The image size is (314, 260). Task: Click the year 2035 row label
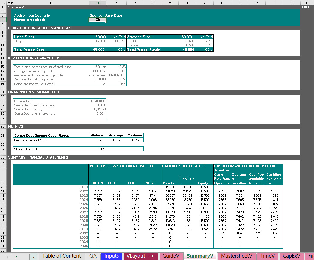coord(84,246)
